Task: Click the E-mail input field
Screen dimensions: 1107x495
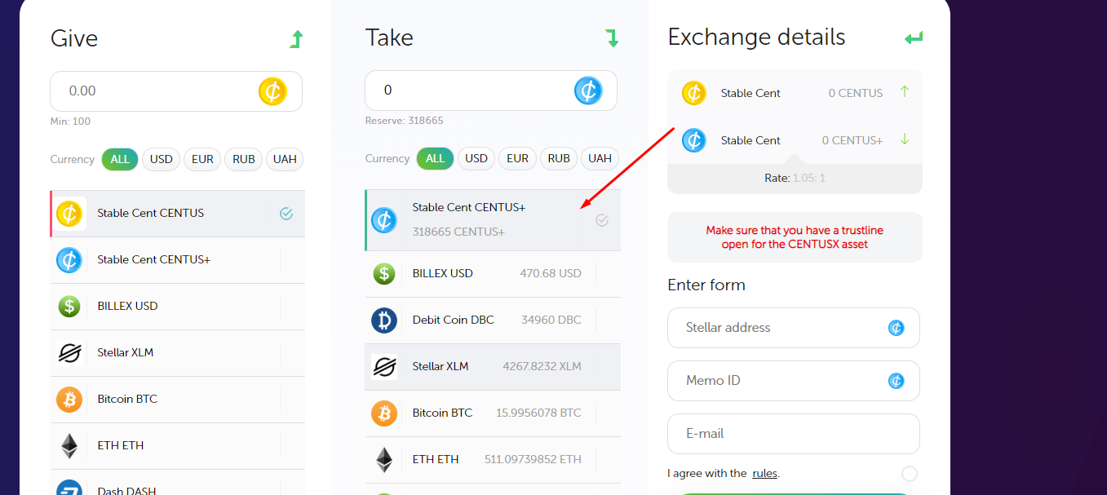Action: click(x=794, y=434)
